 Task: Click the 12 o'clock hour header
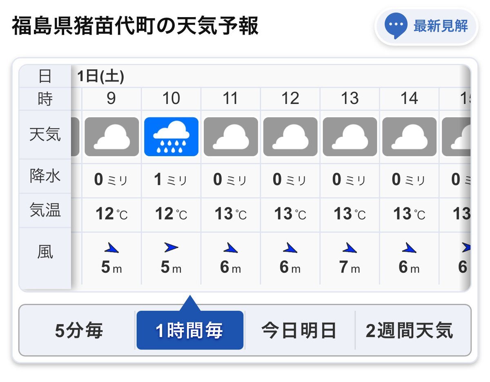coord(290,98)
